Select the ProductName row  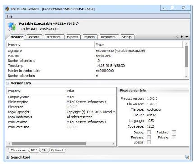(x=61, y=122)
